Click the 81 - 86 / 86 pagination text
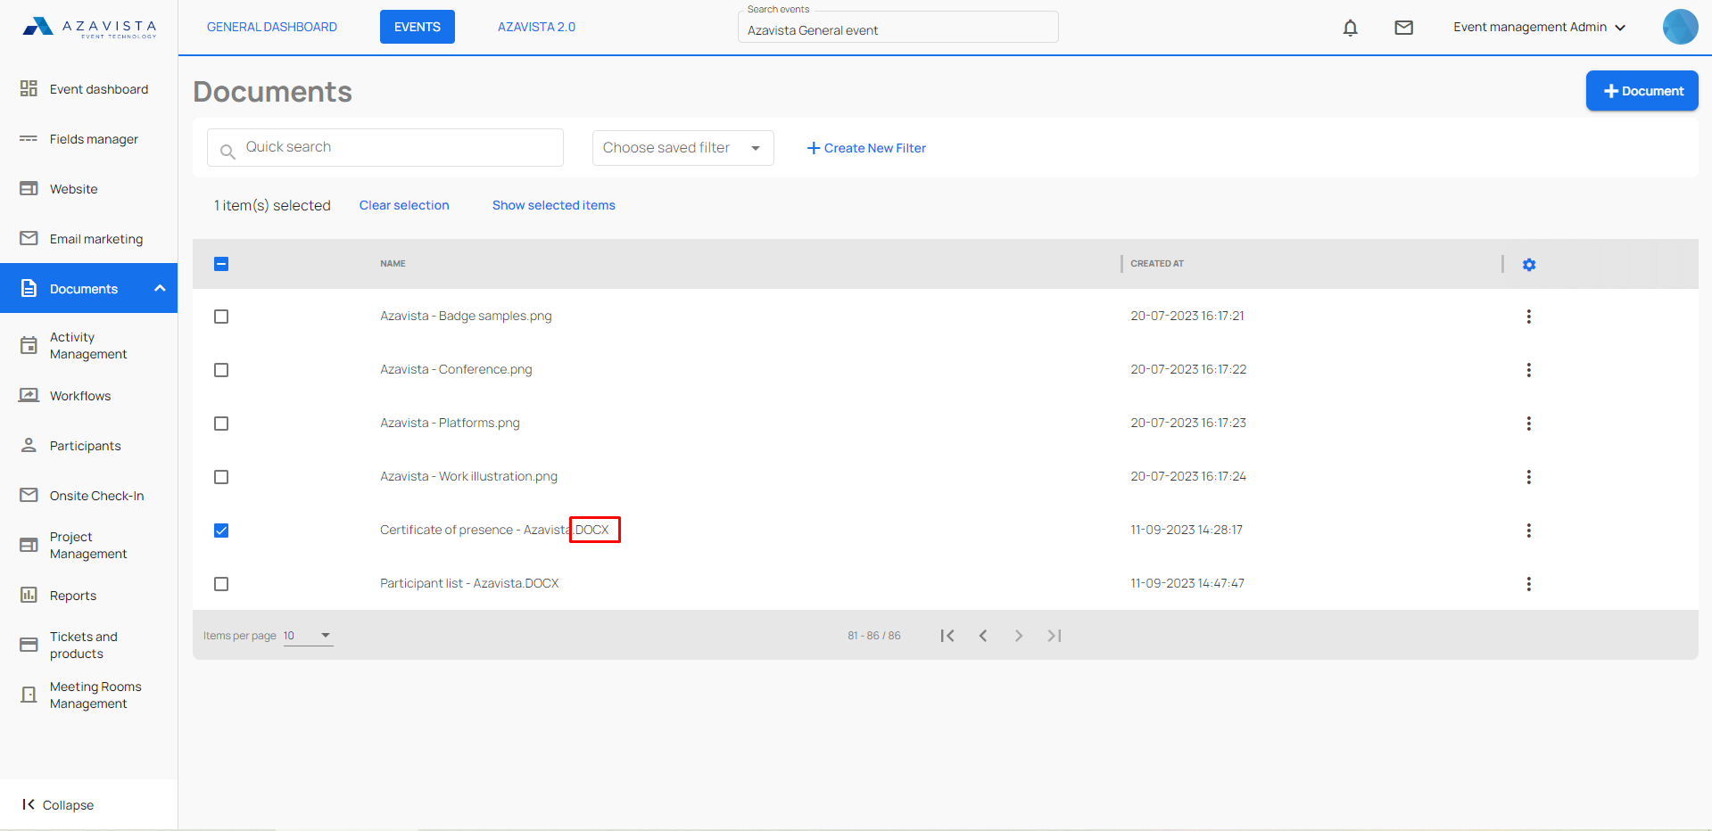The image size is (1712, 831). click(874, 636)
